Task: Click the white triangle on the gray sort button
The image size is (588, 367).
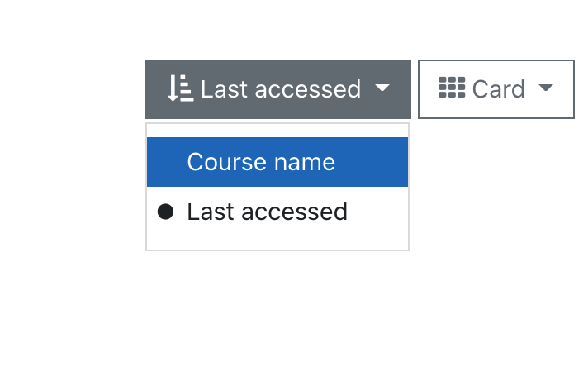Action: click(382, 88)
